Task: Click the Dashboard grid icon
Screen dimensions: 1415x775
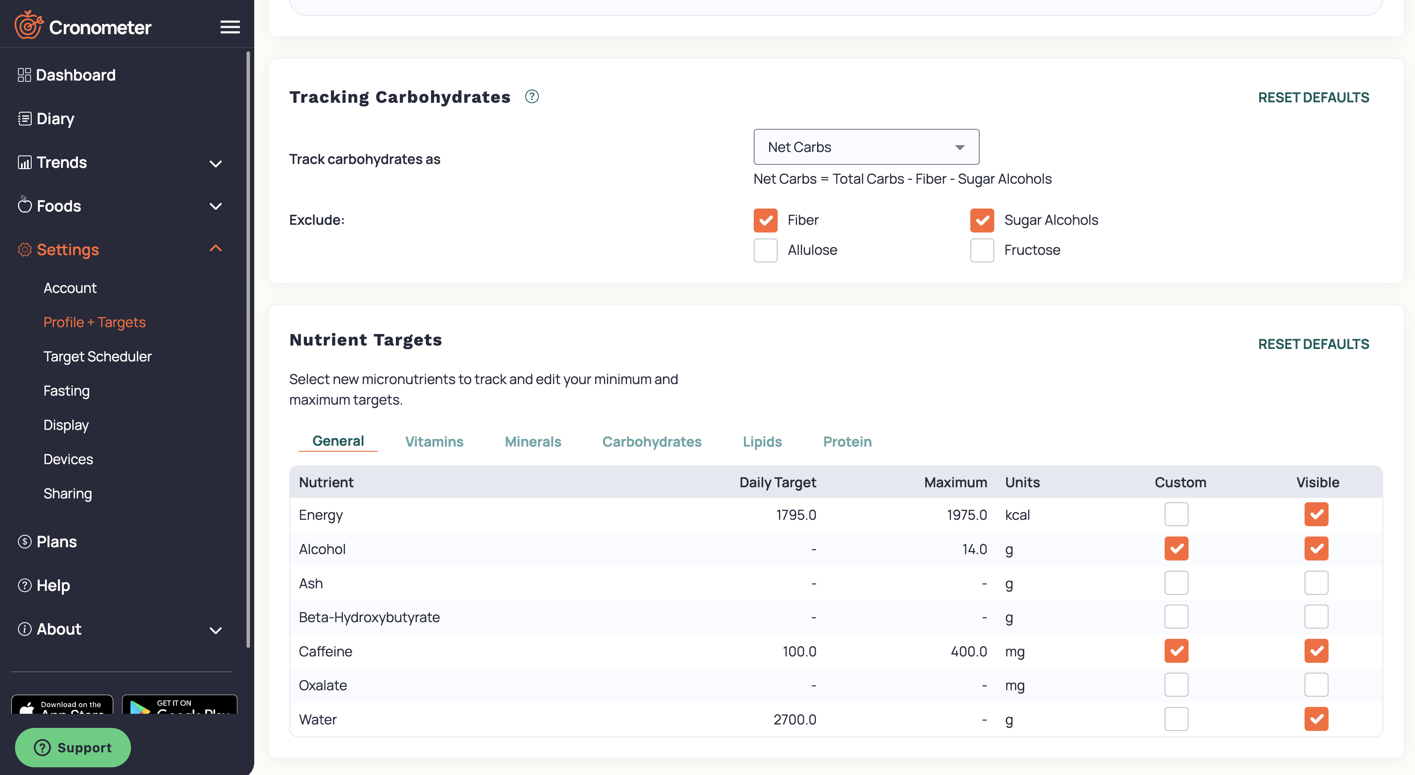Action: pyautogui.click(x=24, y=75)
